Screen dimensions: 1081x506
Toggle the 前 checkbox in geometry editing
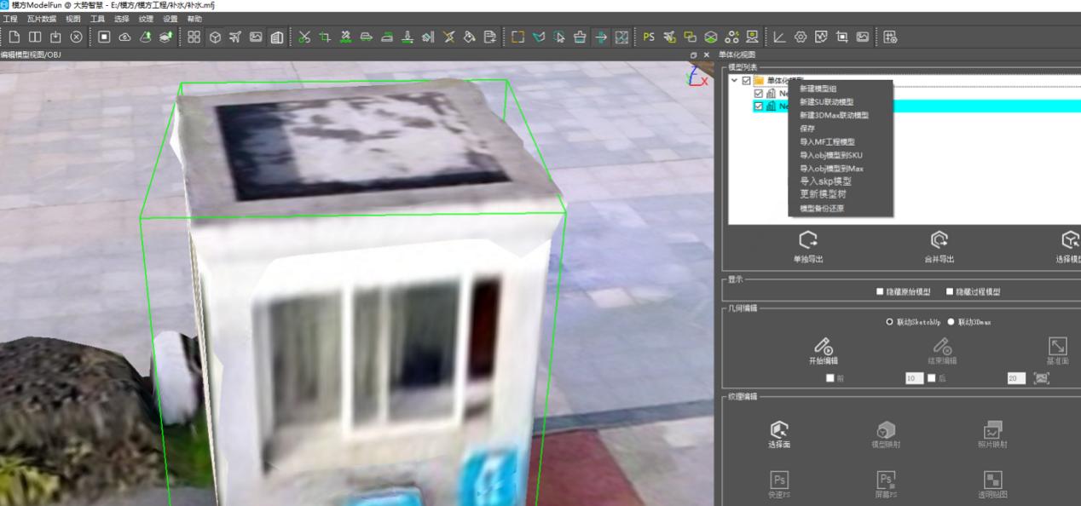(x=830, y=378)
